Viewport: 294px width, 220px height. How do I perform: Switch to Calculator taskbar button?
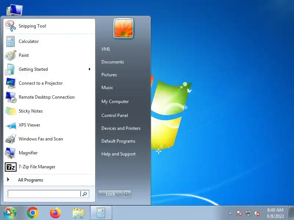click(x=101, y=213)
